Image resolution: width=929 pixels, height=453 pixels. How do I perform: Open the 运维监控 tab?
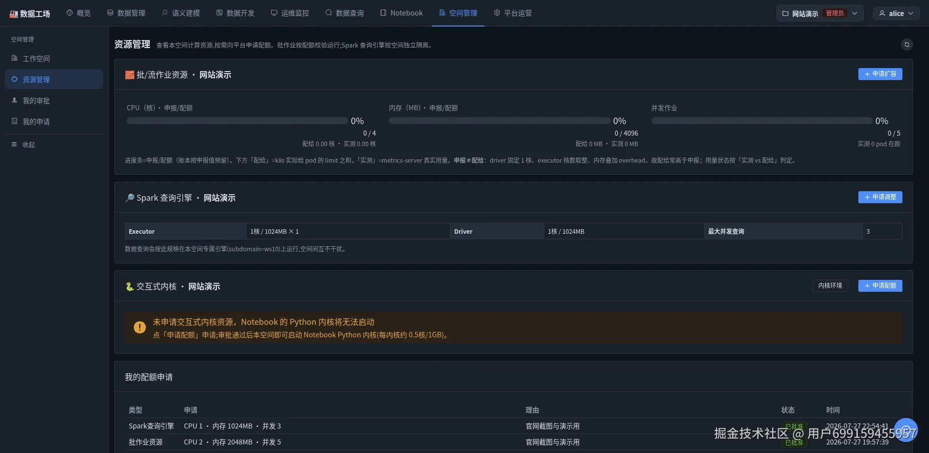coord(290,13)
